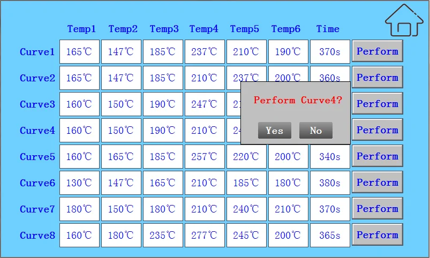
Task: Edit Curve6 Temp2 value 147℃
Action: 121,183
